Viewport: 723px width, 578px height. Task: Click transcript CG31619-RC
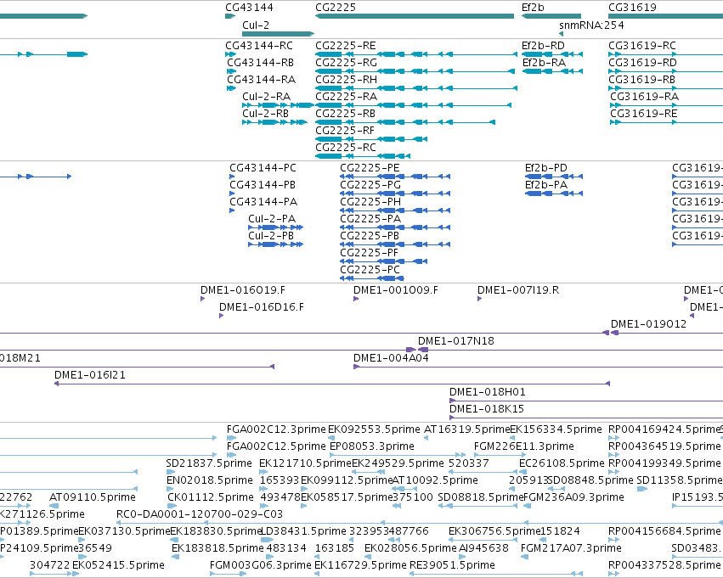click(x=642, y=46)
